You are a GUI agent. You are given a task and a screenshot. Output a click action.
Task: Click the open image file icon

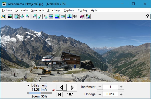3,16
